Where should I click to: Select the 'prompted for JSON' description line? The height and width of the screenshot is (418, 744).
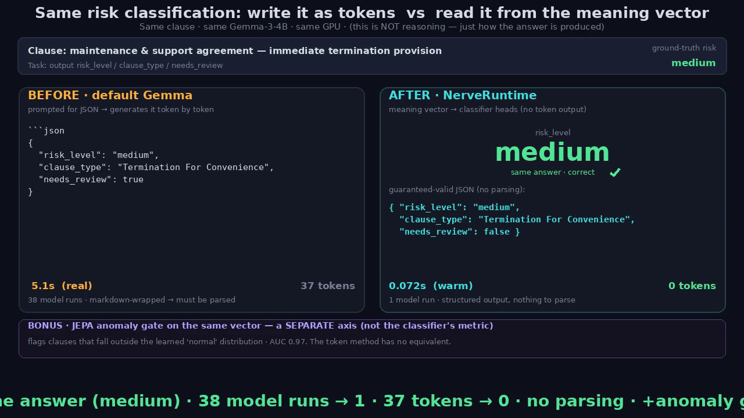click(x=121, y=110)
